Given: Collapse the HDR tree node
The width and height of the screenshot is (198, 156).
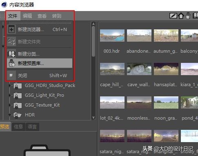Looking at the screenshot, I should click(9, 115).
